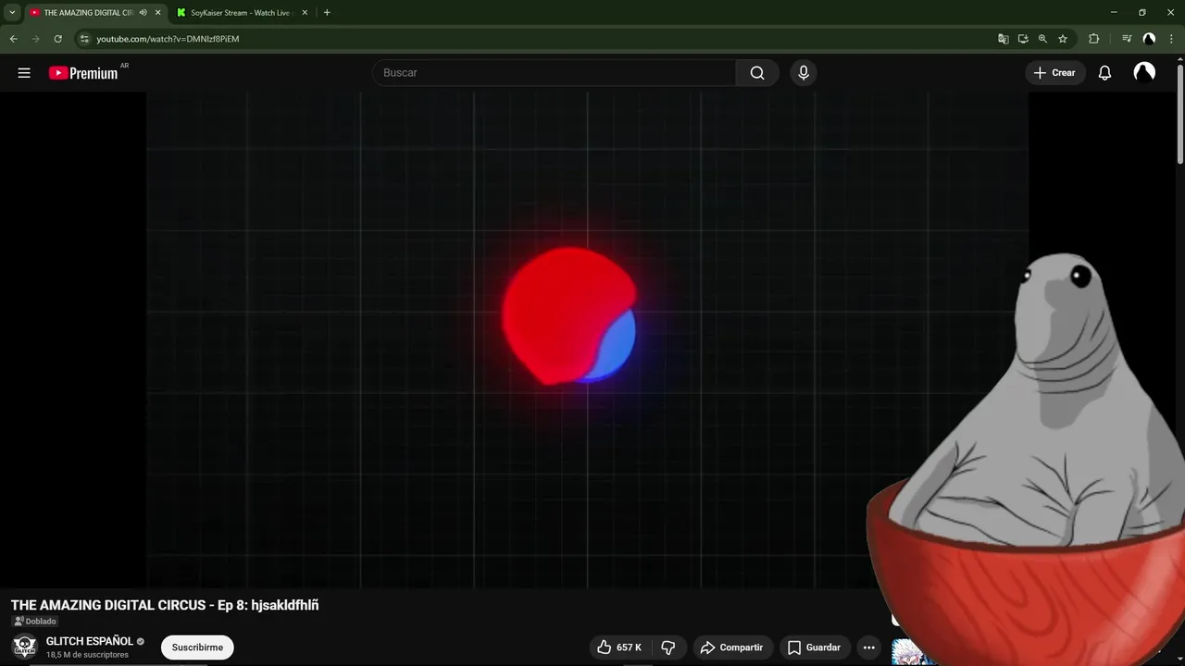Open GLITCH ESPAÑOL channel name link
Screen dimensions: 1185x666
point(90,641)
